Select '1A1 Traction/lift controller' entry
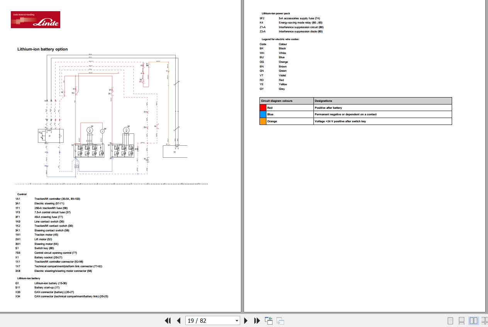488x327 pixels. tap(48, 199)
